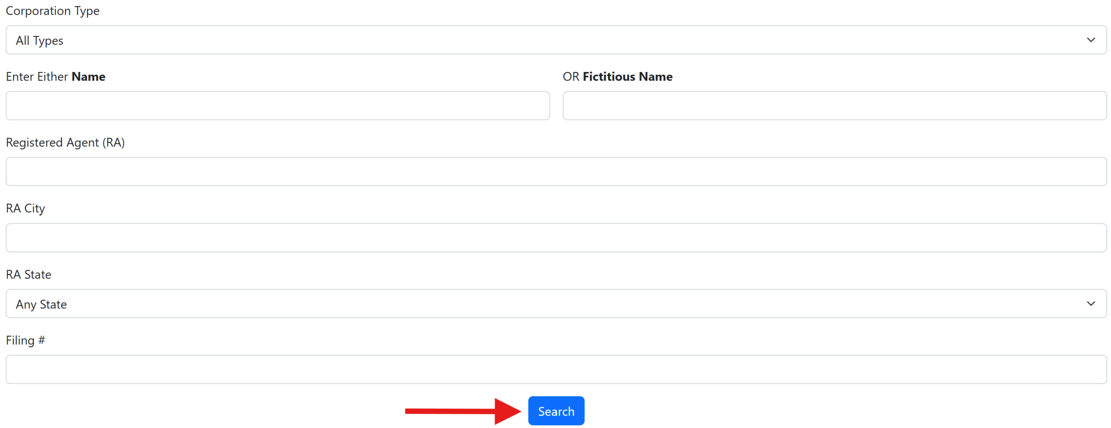
Task: Click the Enter Either Name label
Action: pos(56,76)
